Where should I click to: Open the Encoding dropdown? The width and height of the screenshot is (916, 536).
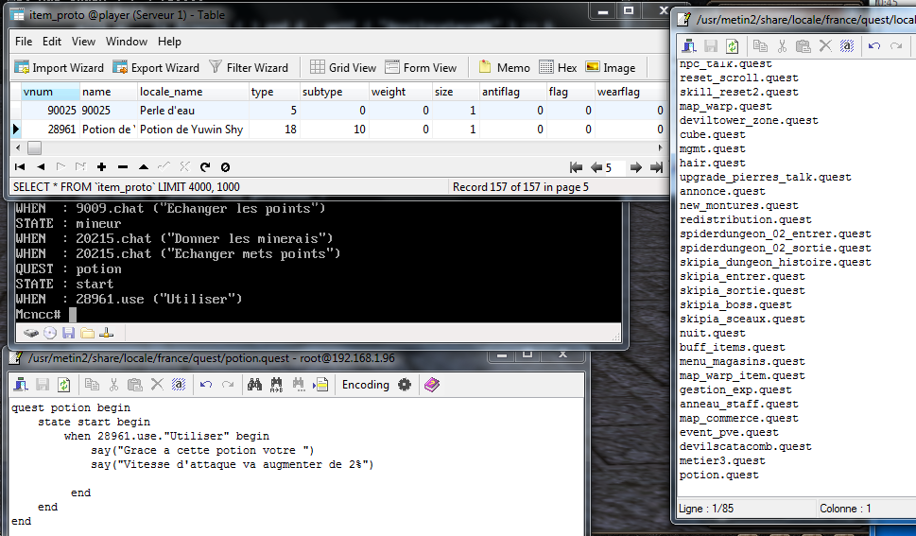click(366, 385)
